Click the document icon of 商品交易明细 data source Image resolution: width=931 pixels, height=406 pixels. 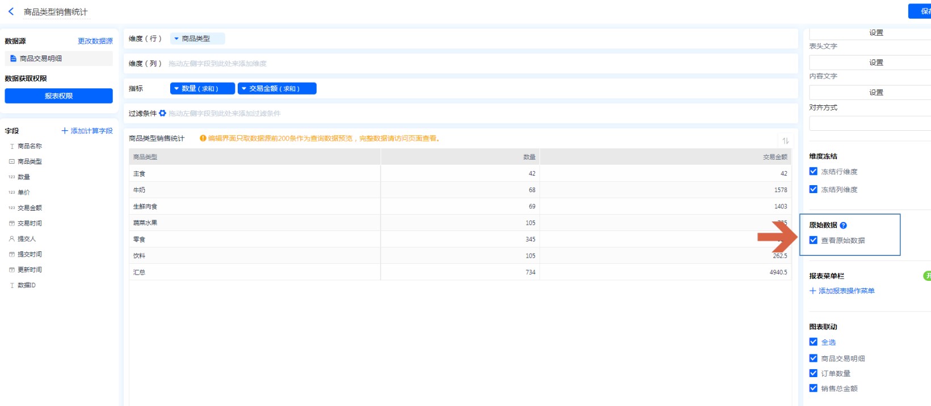[13, 58]
